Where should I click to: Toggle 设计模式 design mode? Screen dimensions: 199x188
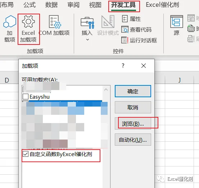(108, 25)
